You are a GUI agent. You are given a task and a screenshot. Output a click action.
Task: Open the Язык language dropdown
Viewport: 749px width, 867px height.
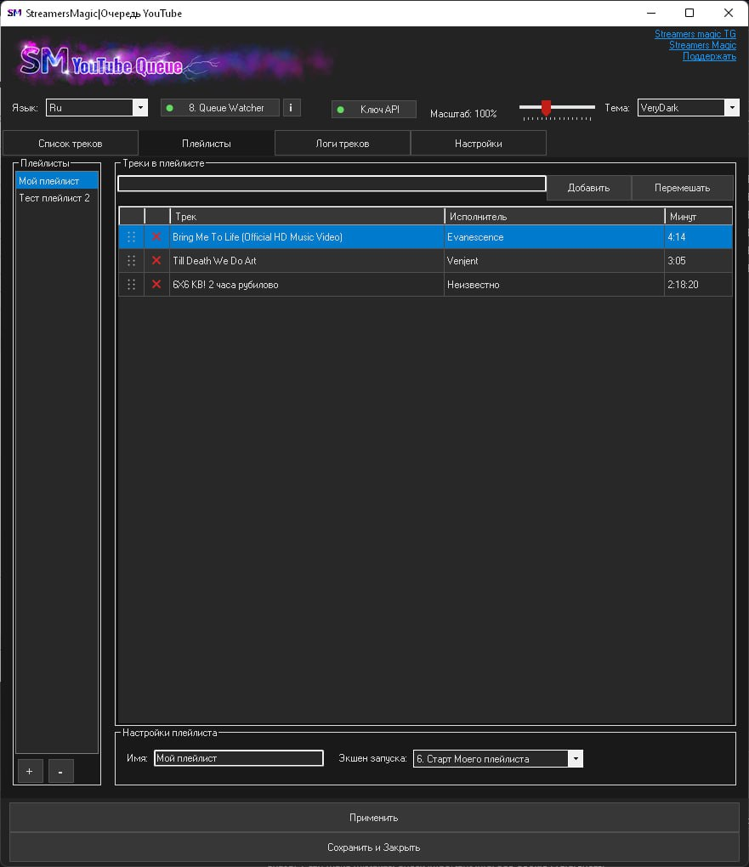(140, 108)
